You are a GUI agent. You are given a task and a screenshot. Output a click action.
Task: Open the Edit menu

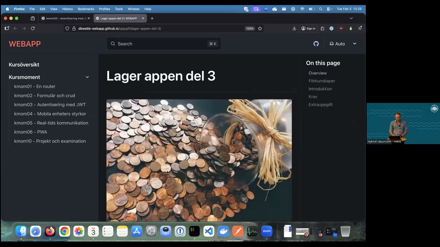click(42, 9)
